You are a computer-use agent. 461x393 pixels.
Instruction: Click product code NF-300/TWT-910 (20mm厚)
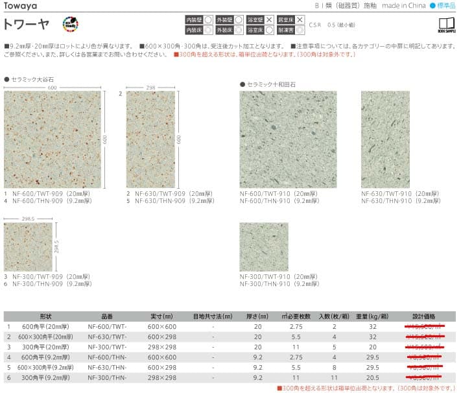coord(279,277)
